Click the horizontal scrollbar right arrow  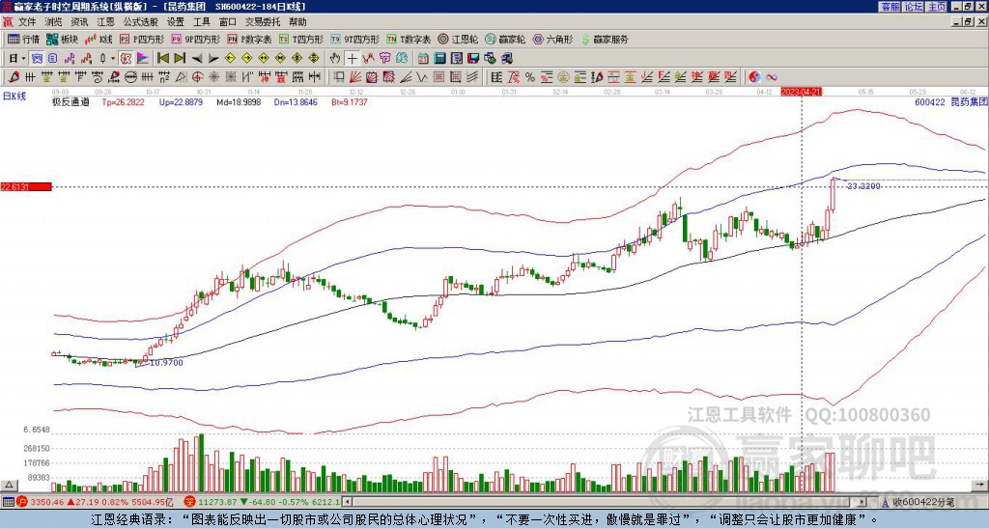[862, 503]
